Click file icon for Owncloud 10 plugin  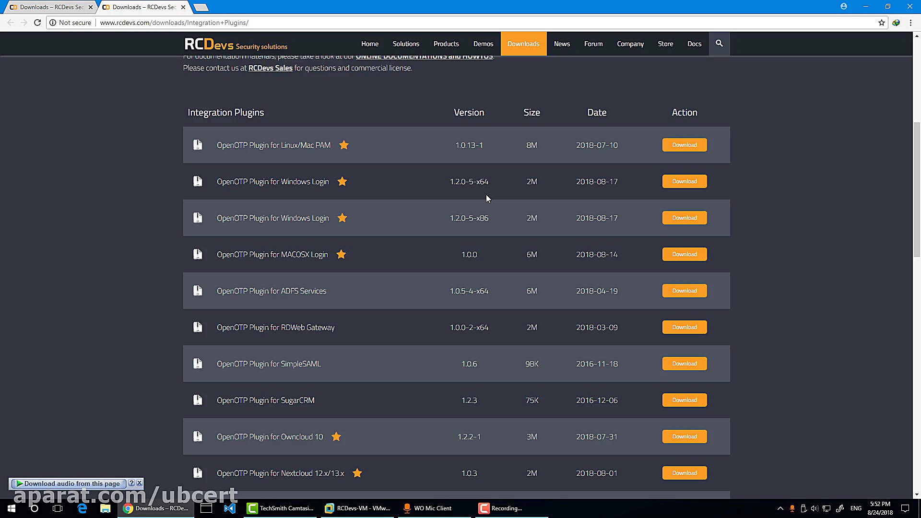(x=198, y=436)
